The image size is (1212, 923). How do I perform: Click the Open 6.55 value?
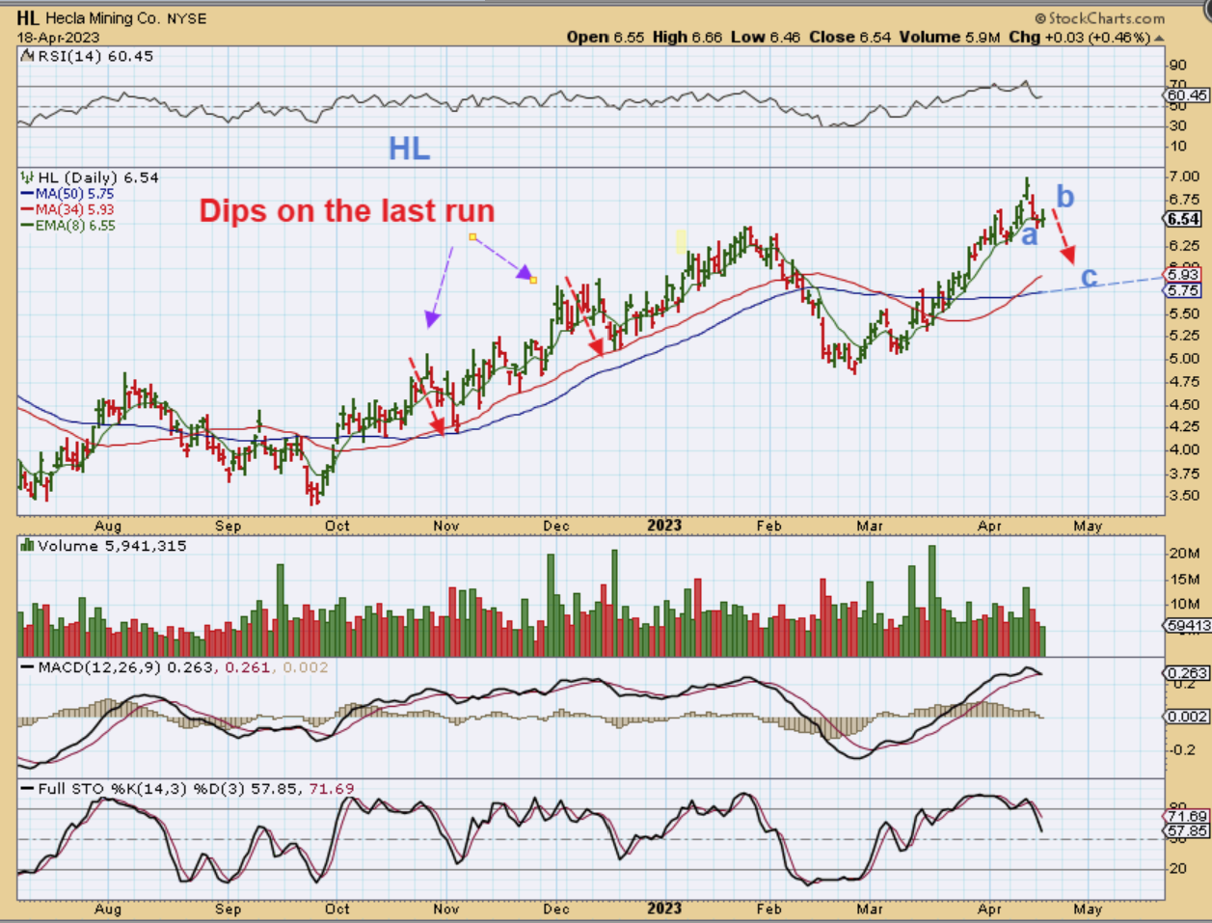point(605,37)
